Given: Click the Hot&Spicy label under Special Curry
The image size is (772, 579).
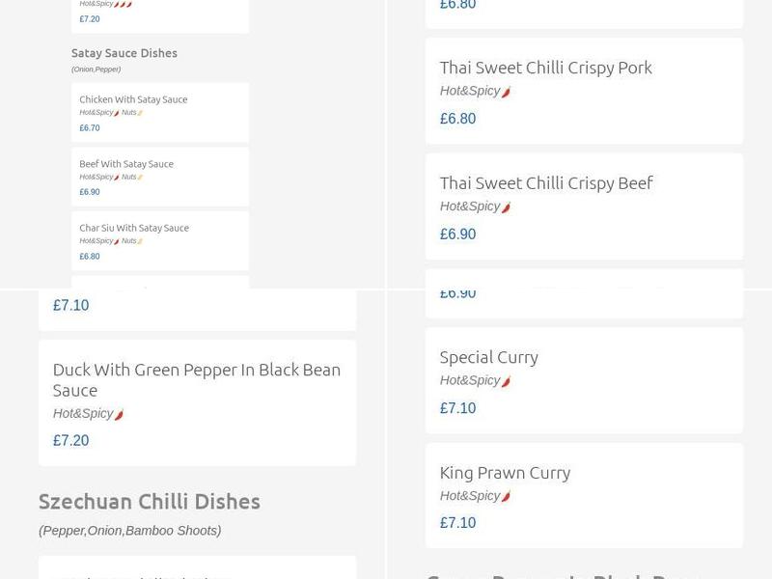Looking at the screenshot, I should [x=469, y=380].
